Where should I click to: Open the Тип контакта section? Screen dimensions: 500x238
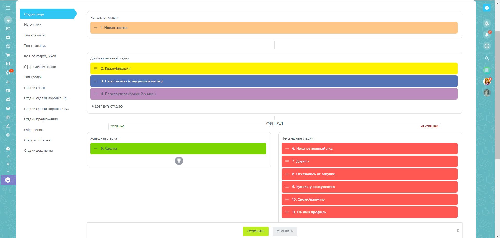tap(34, 35)
